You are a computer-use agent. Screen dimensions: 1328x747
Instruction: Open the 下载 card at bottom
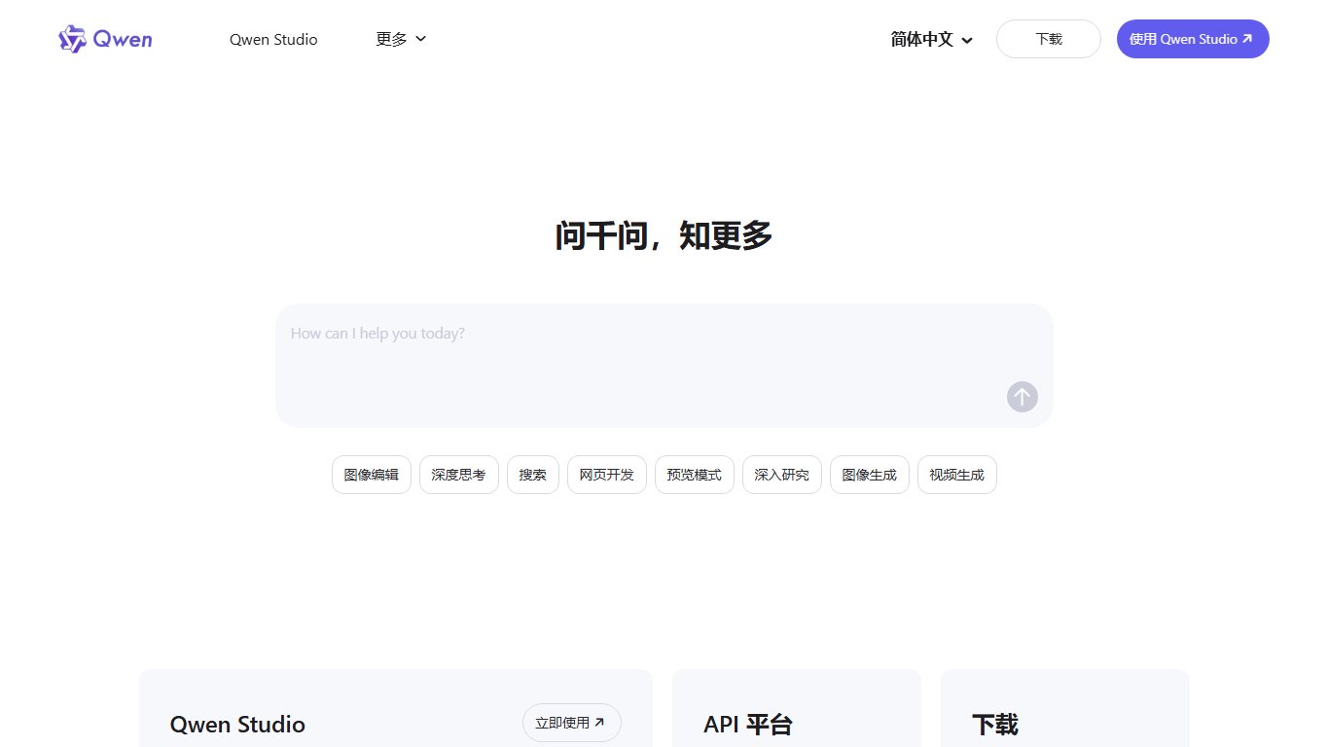(x=1065, y=708)
